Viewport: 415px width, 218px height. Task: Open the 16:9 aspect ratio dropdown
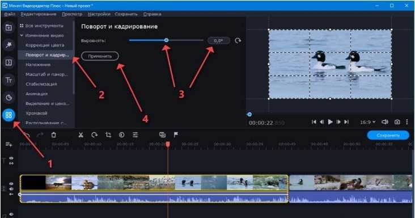[367, 122]
